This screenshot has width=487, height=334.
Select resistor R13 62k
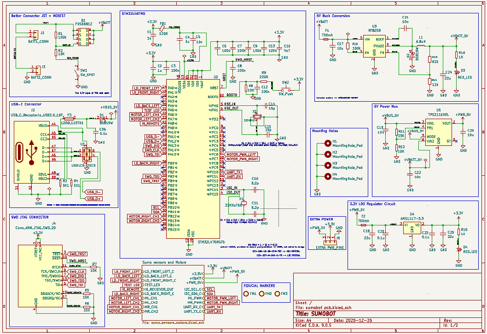(x=429, y=59)
